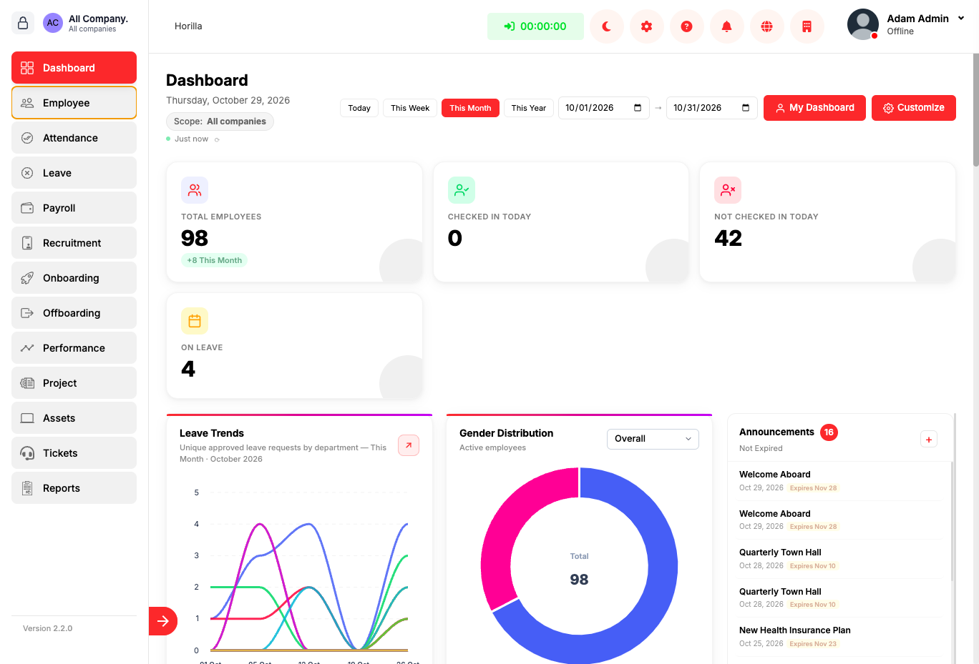Open Adam Admin profile dropdown

tap(907, 24)
